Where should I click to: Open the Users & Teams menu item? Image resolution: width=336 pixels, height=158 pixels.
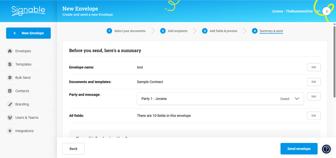click(28, 118)
